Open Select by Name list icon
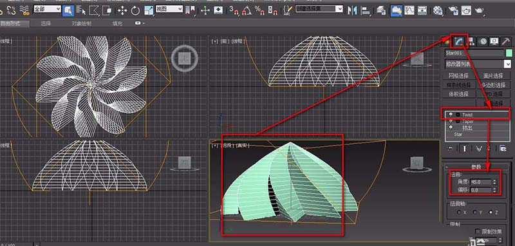The image size is (515, 246). pos(81,10)
